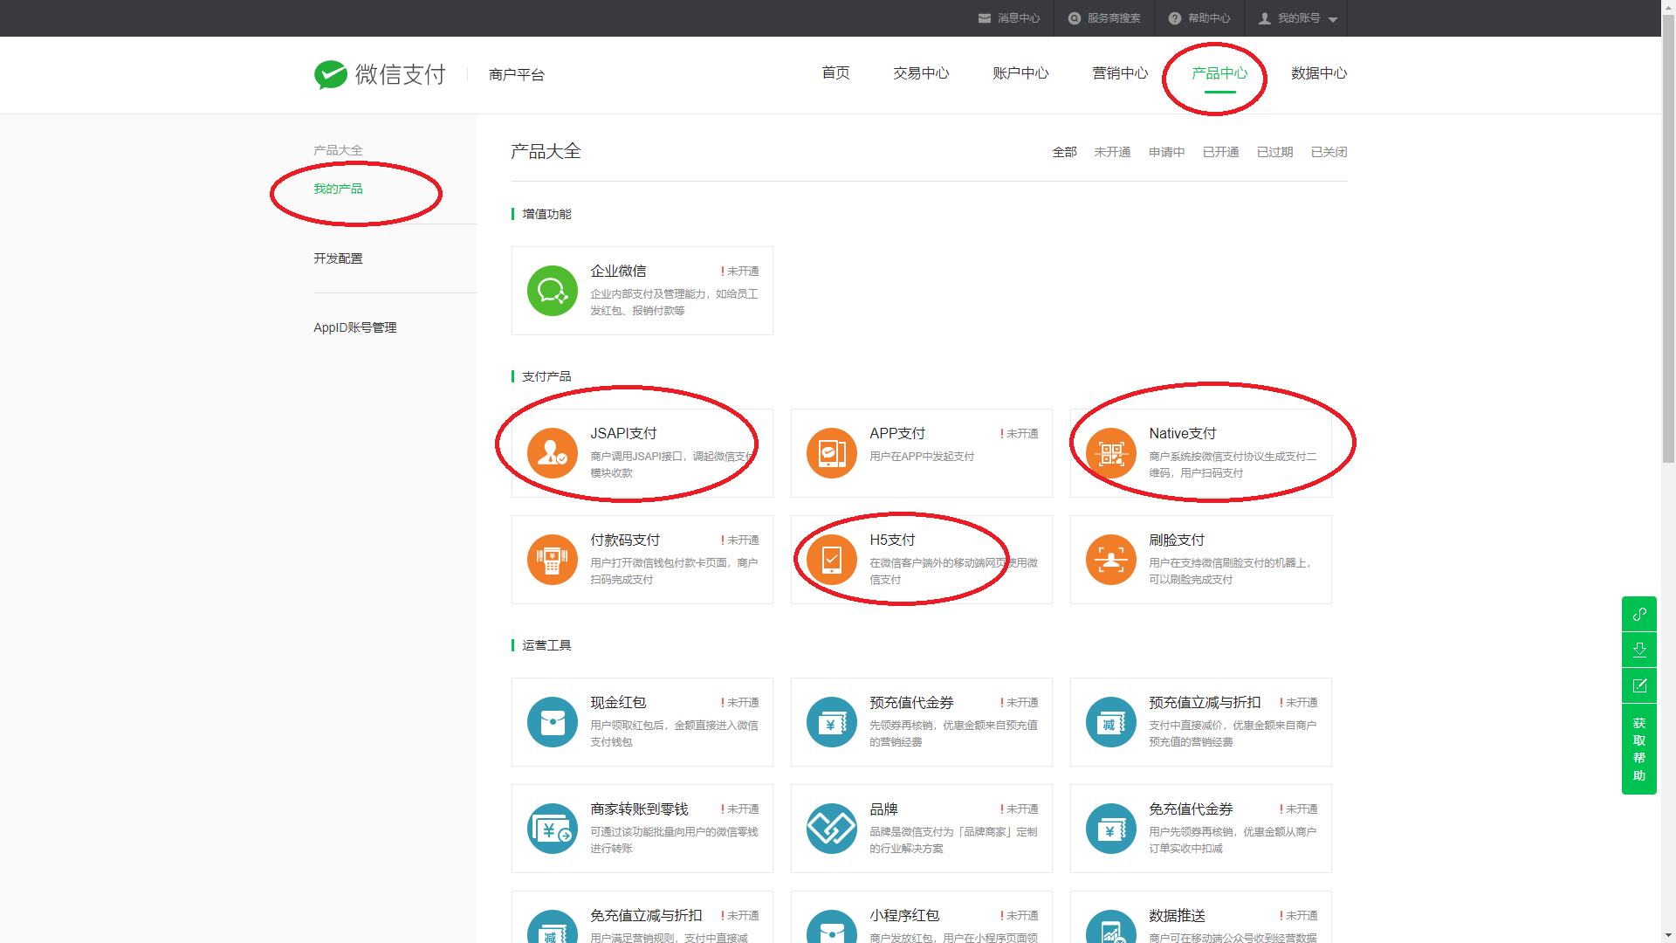Click the 未开通 status on the APP支付 card

click(1020, 434)
